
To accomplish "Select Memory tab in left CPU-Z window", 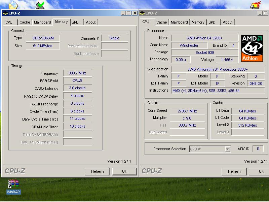I will click(x=61, y=22).
